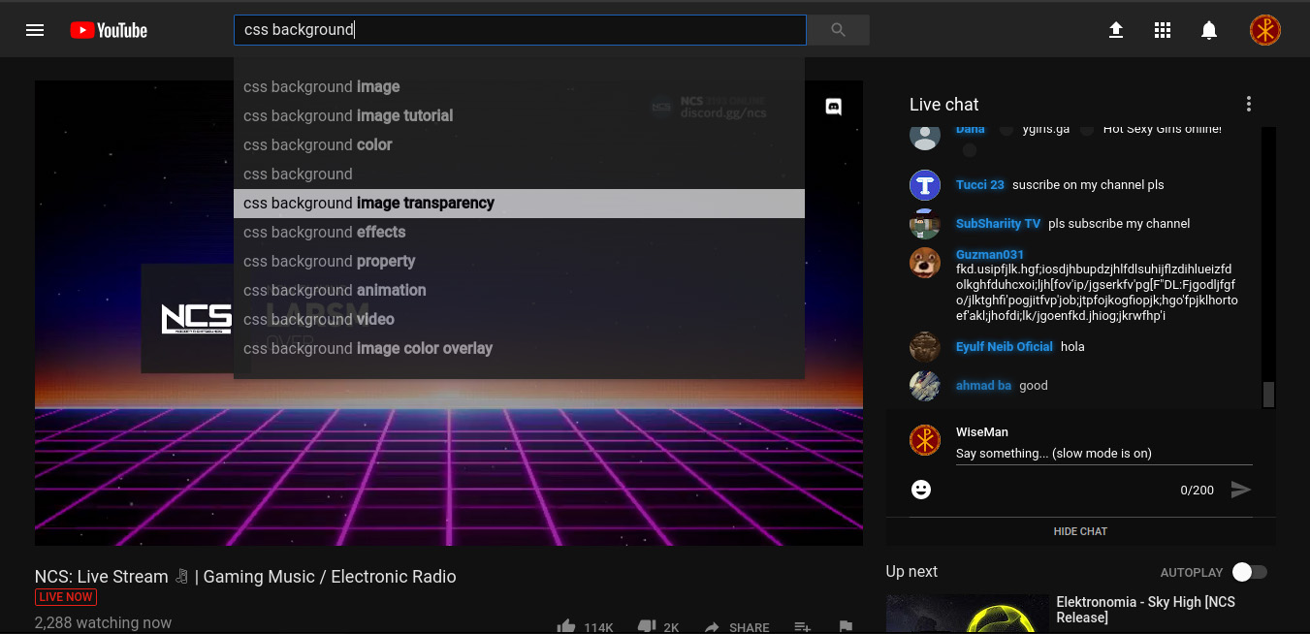Viewport: 1310px width, 634px height.
Task: Open Tucci 23's username link
Action: pos(979,185)
